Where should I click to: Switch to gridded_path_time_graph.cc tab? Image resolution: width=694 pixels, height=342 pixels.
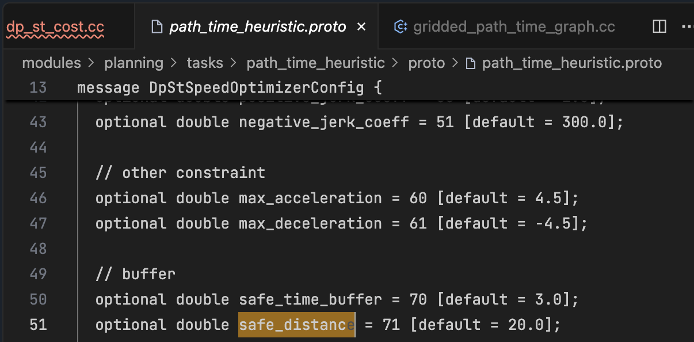pos(514,26)
